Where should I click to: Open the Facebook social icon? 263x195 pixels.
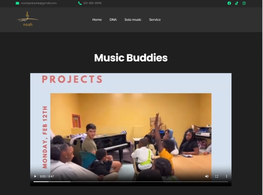[x=229, y=3]
